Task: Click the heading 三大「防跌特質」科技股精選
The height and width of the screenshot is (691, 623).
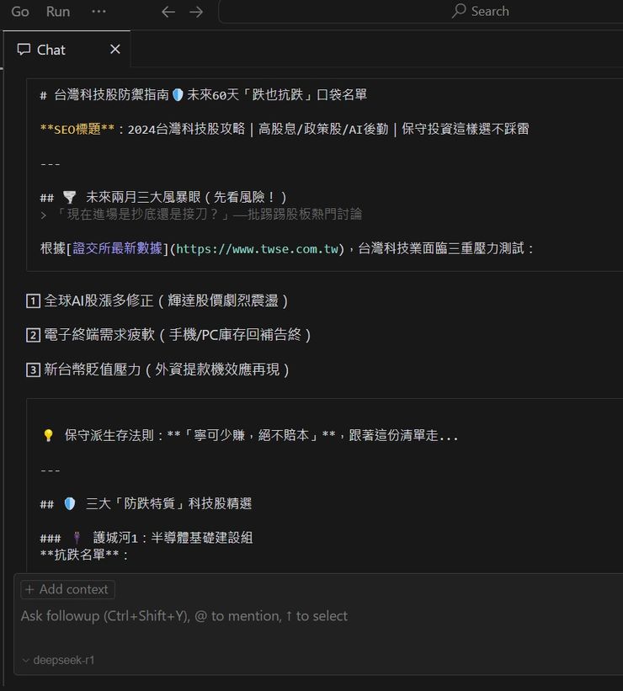Action: [169, 503]
